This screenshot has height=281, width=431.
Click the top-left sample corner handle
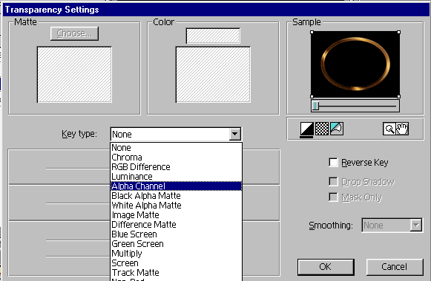312,33
